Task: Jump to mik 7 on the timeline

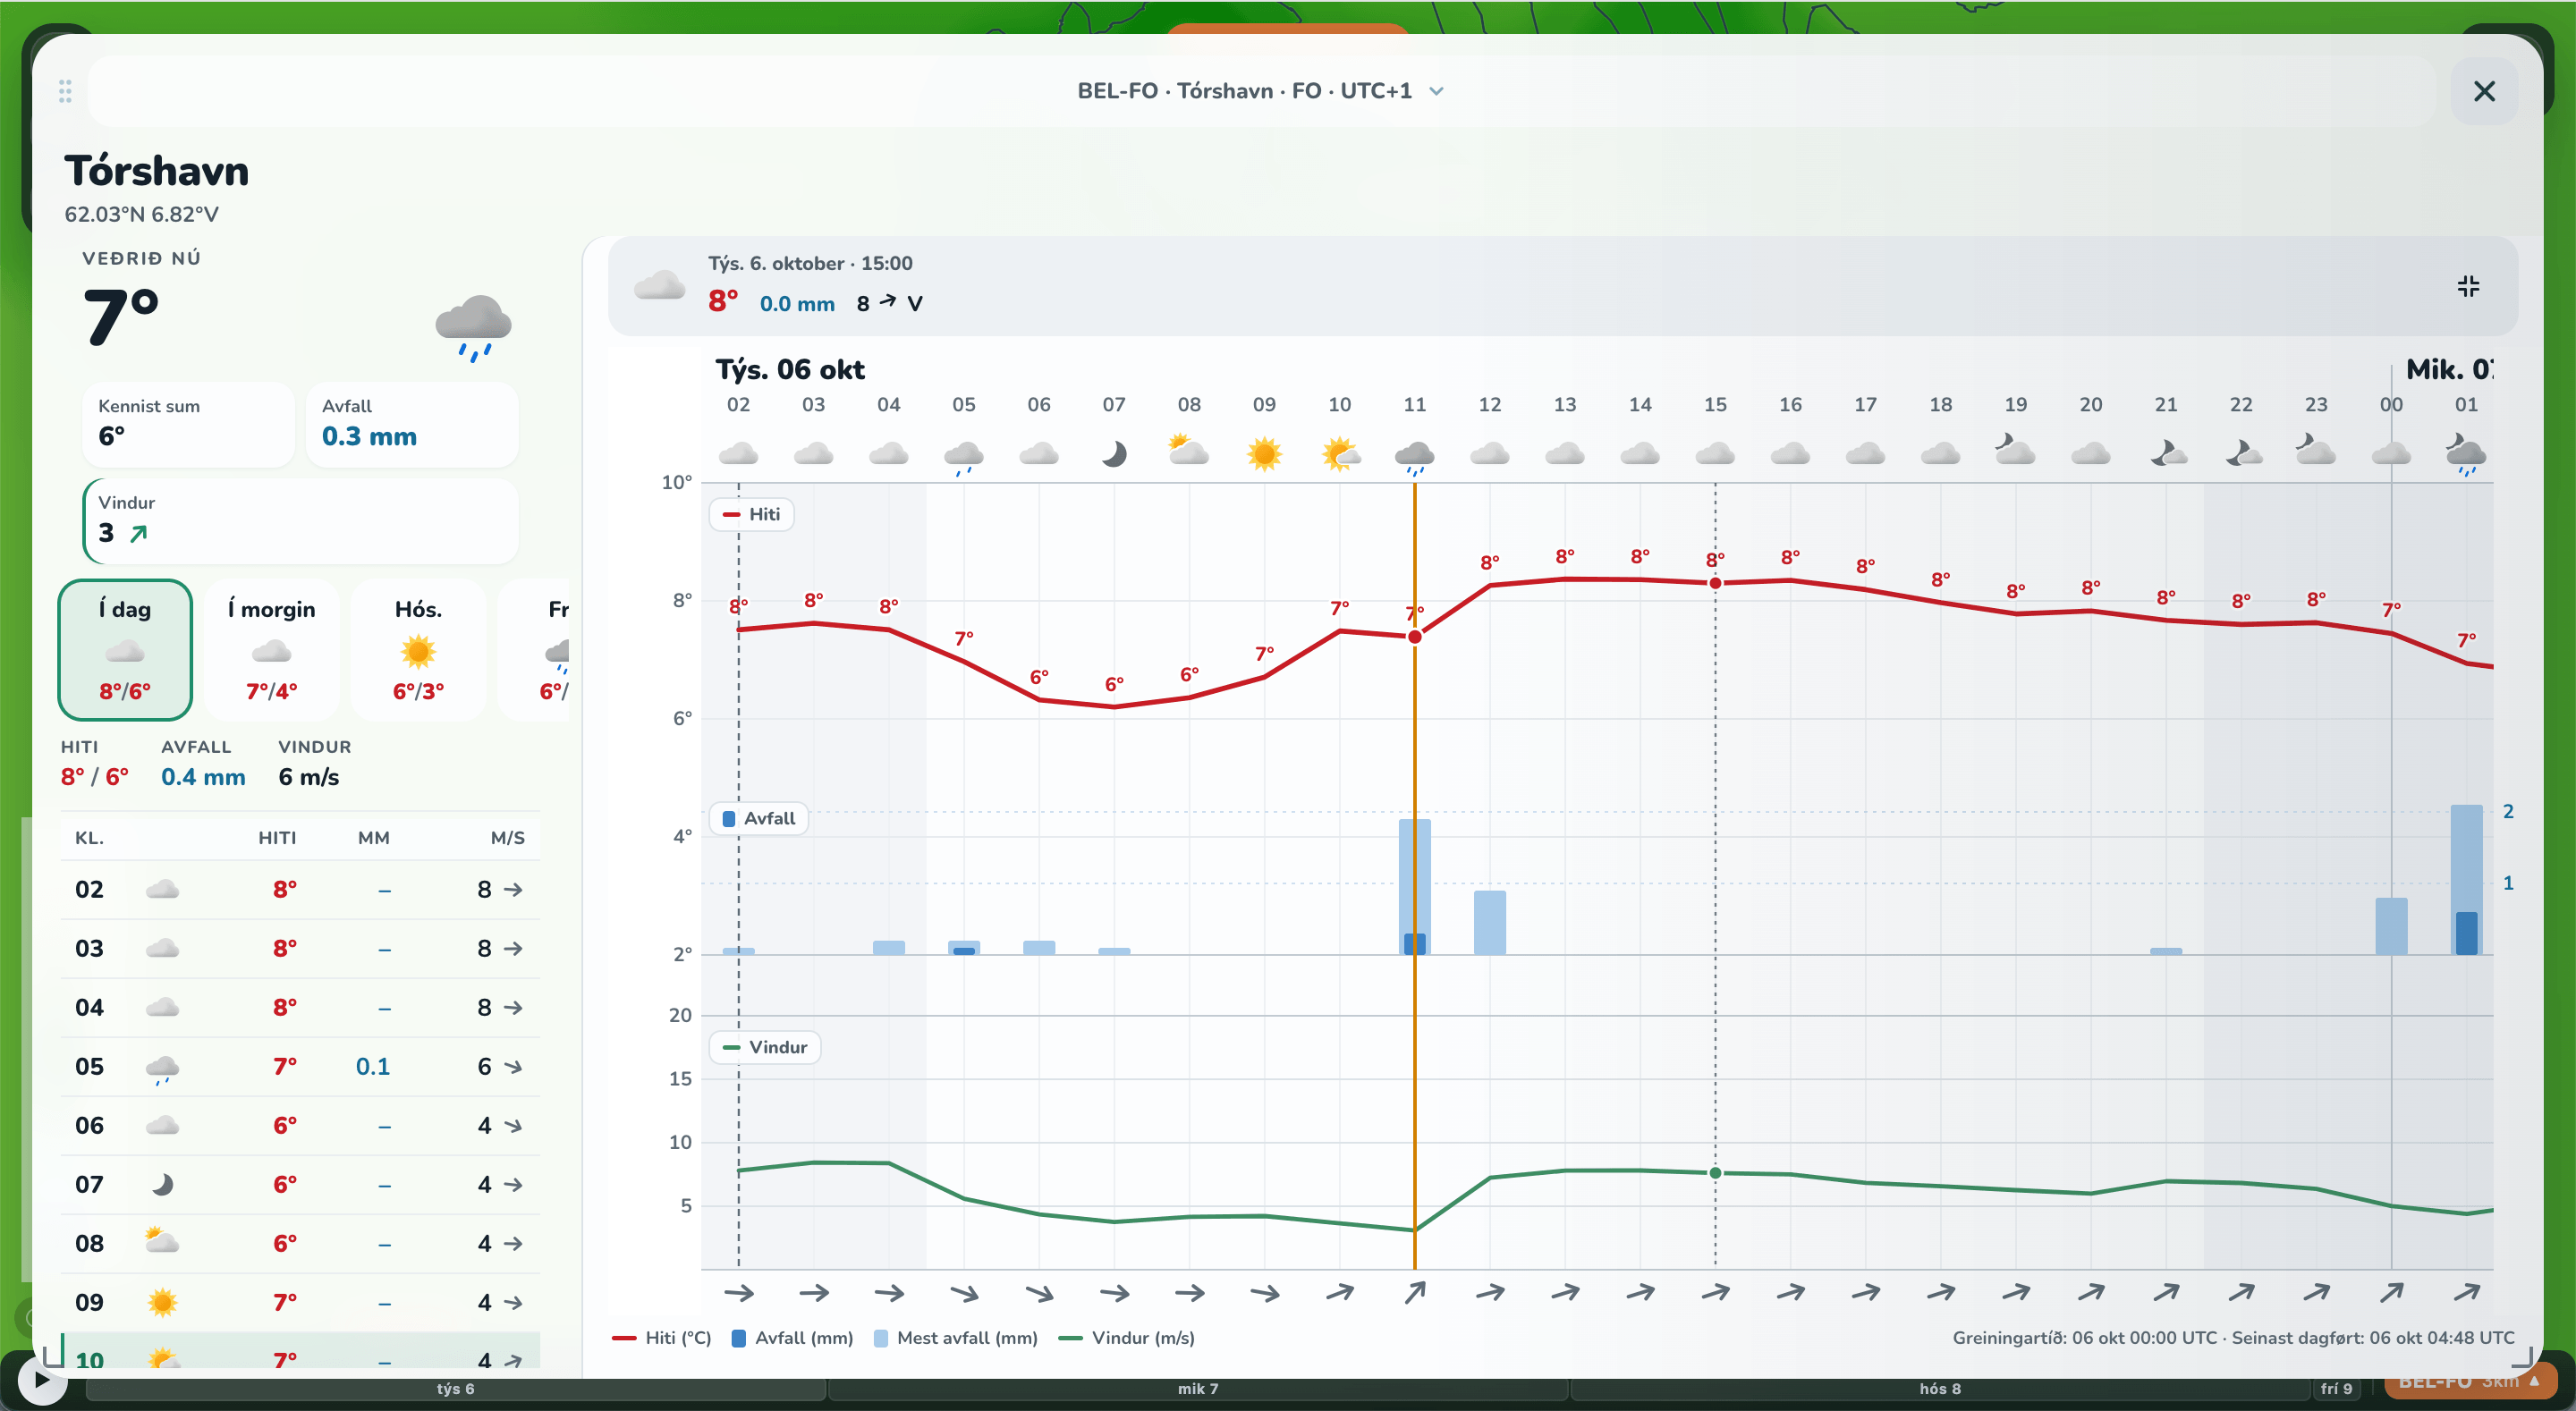Action: (1198, 1389)
